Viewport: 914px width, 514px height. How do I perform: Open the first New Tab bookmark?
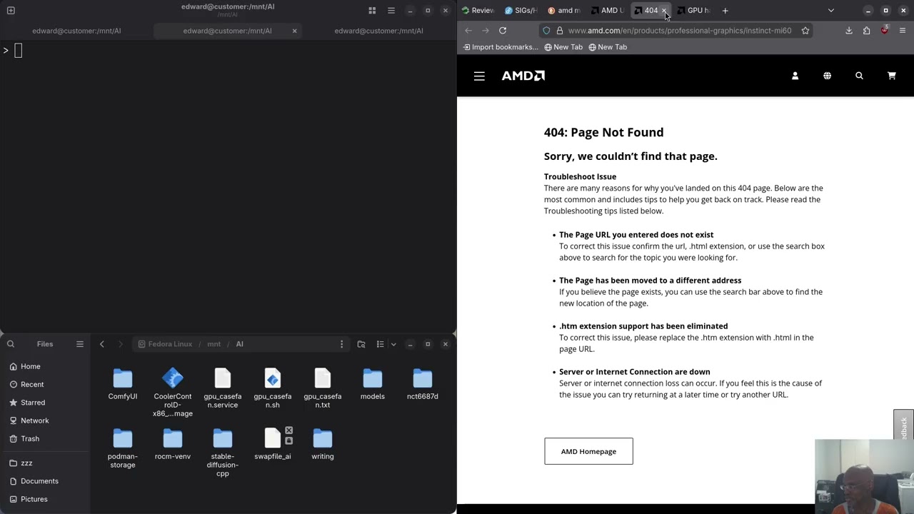pos(563,47)
